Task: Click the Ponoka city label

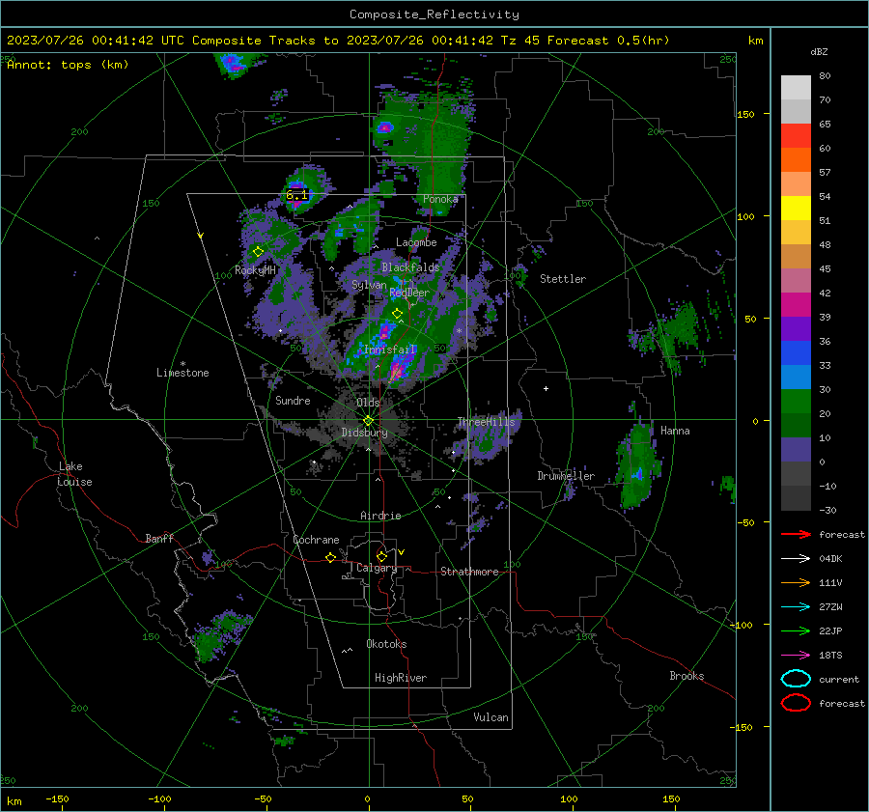Action: coord(440,199)
